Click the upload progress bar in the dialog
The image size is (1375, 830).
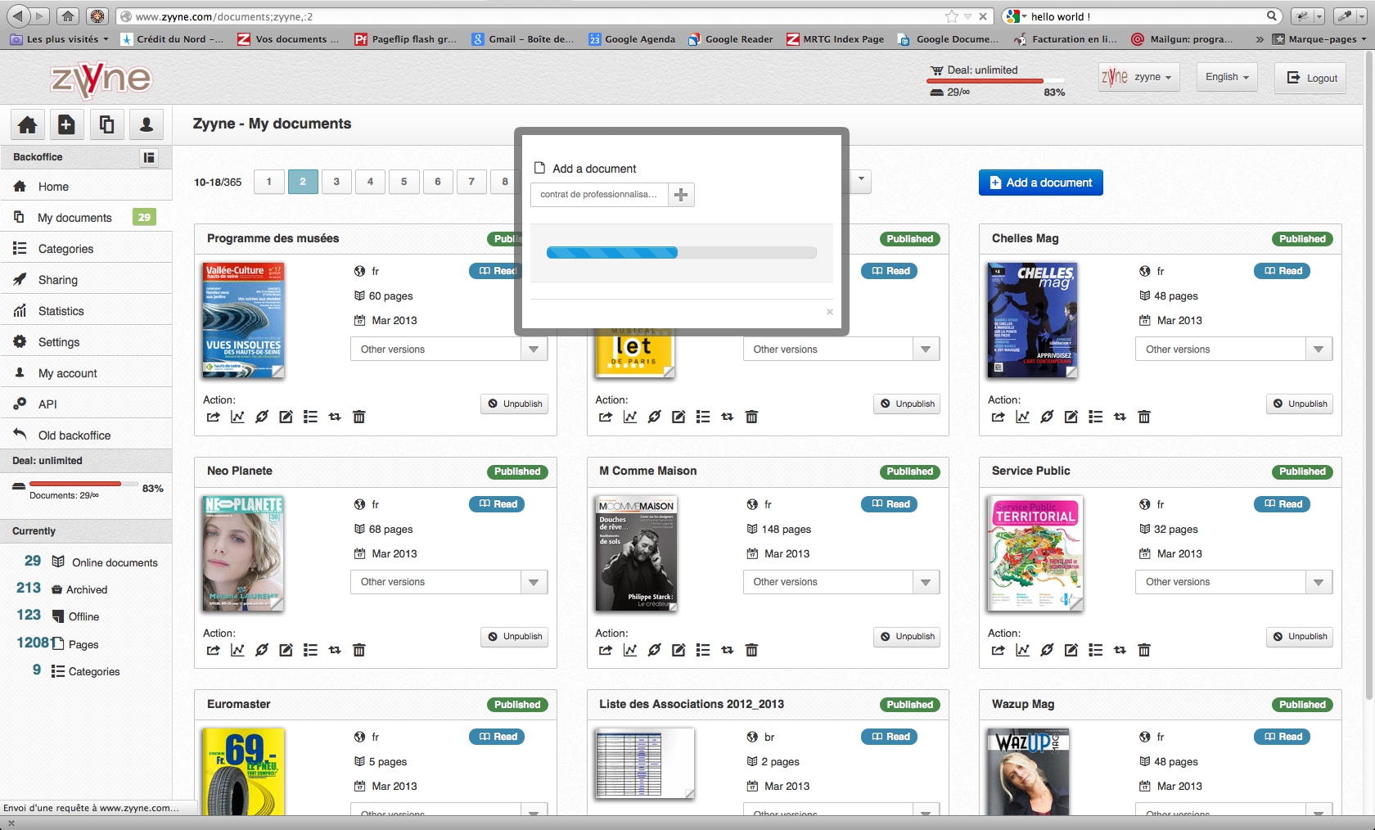coord(681,252)
